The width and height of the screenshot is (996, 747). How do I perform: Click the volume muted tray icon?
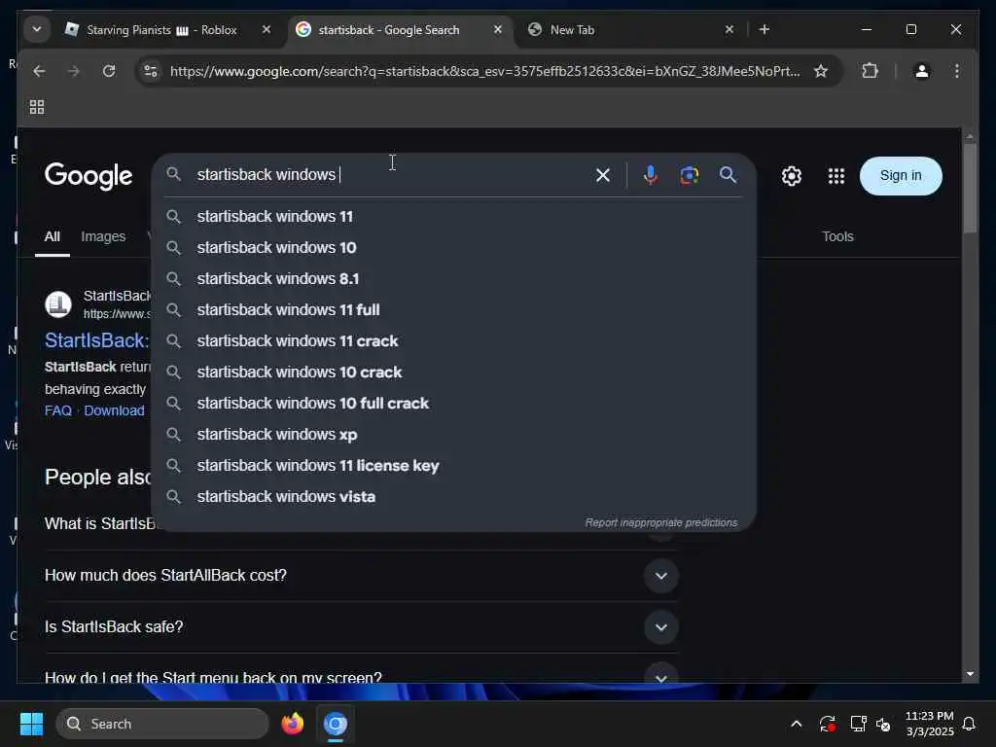(x=883, y=724)
